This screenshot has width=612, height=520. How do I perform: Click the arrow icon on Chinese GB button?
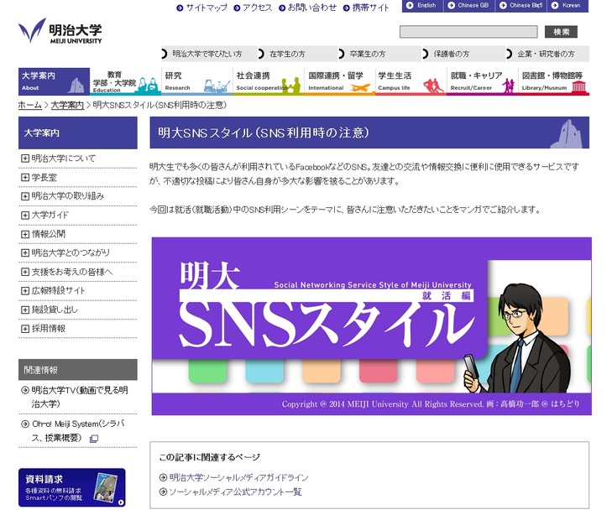click(451, 6)
